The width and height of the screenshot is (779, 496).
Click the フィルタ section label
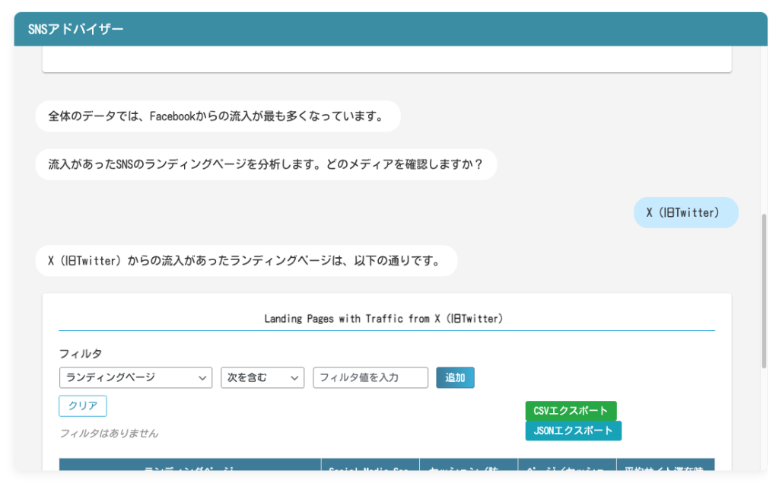pyautogui.click(x=80, y=354)
